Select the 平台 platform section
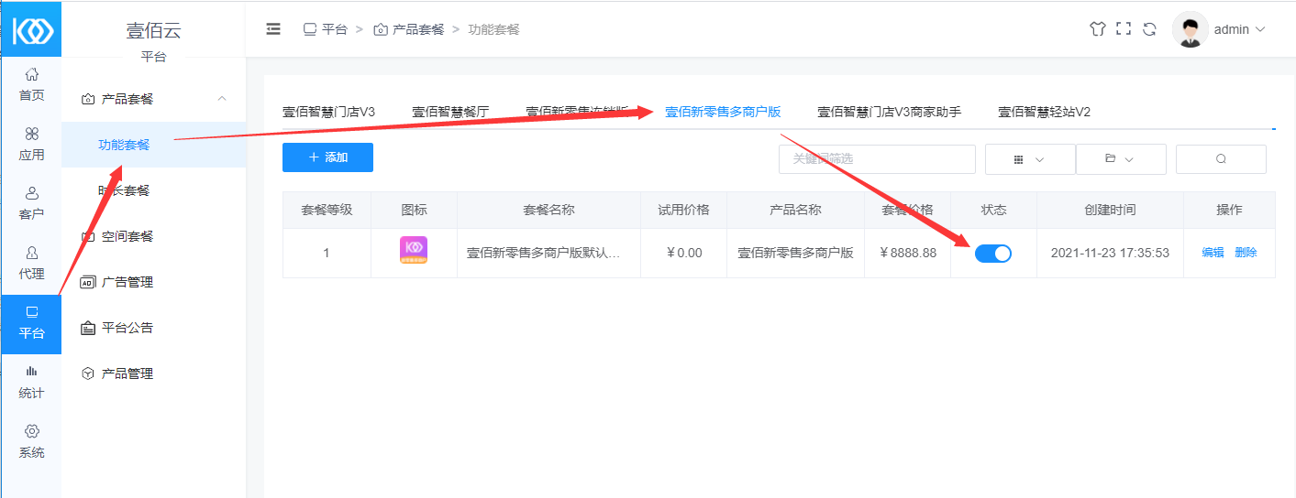The width and height of the screenshot is (1296, 498). 31,323
